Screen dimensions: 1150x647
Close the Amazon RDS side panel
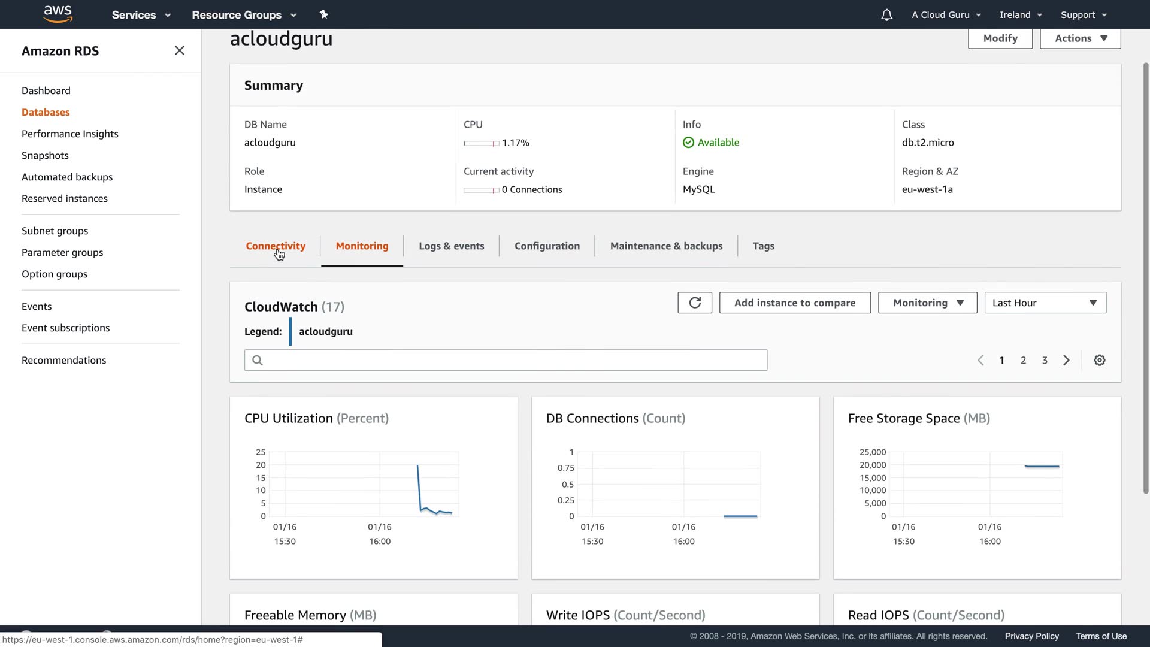point(179,51)
